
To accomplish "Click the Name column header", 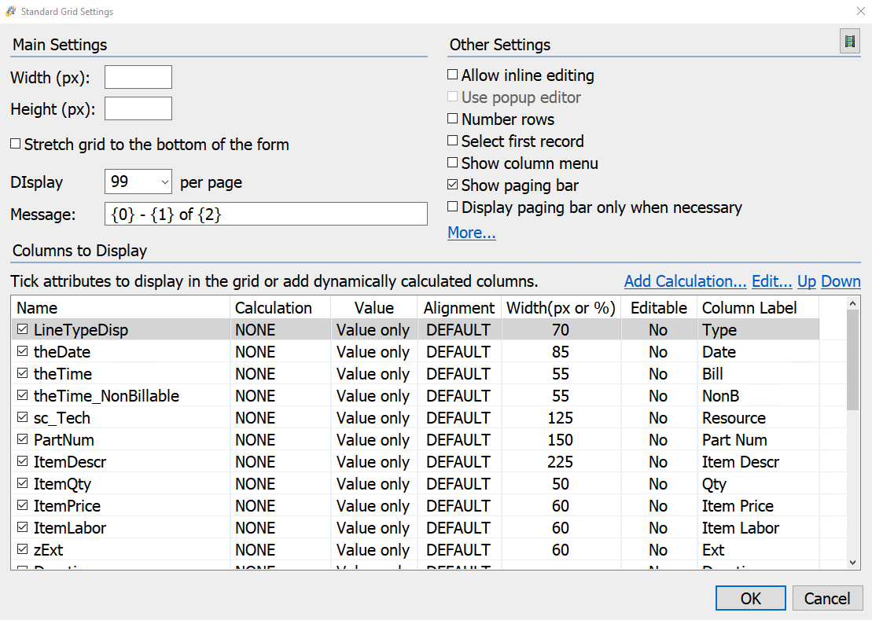I will click(120, 308).
